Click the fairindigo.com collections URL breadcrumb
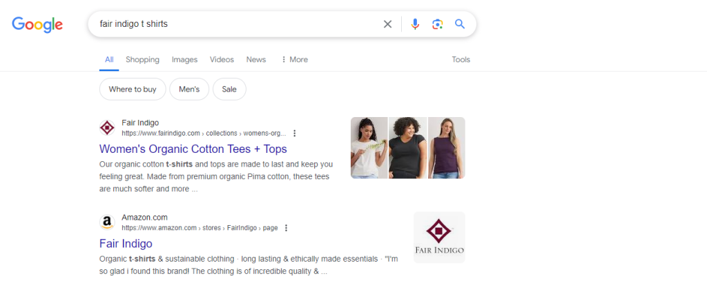 (204, 133)
